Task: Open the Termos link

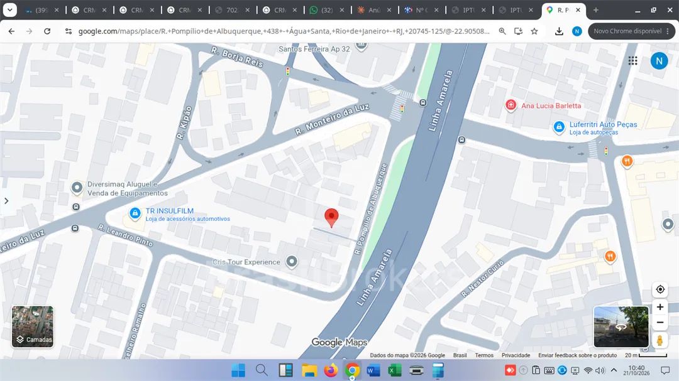Action: [x=484, y=355]
